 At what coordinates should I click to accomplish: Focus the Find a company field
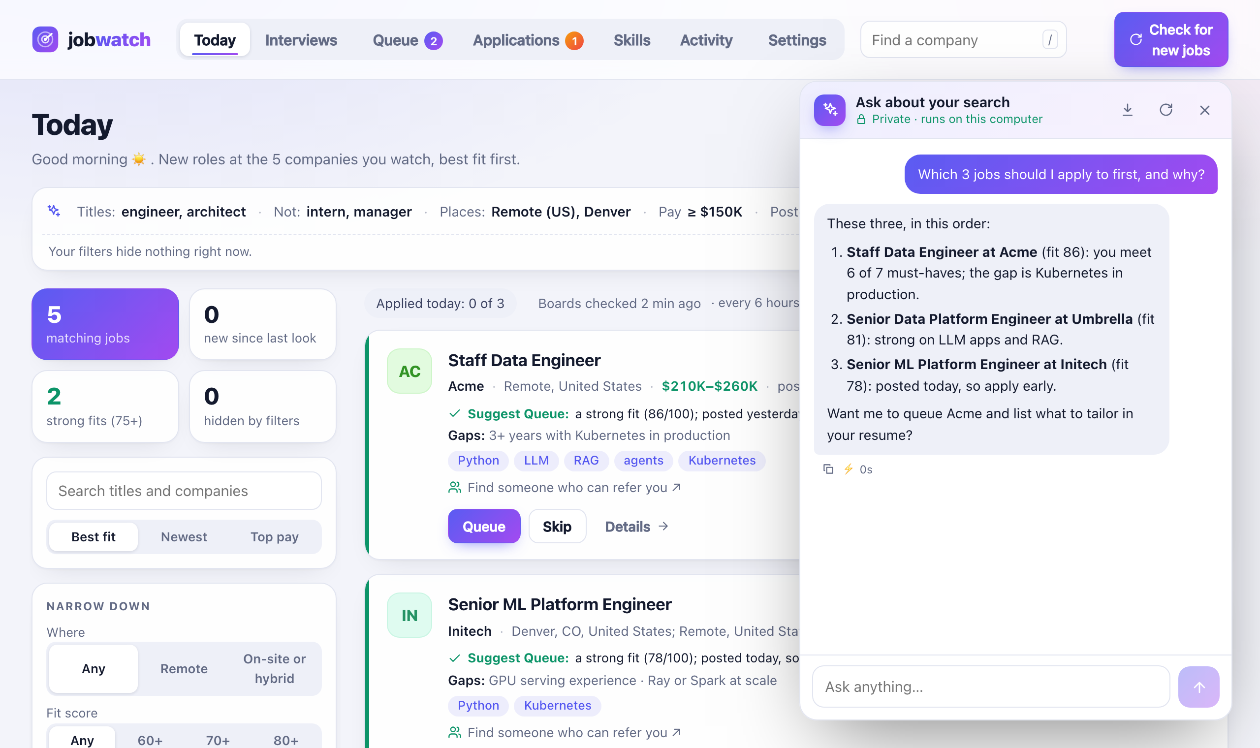(x=963, y=39)
